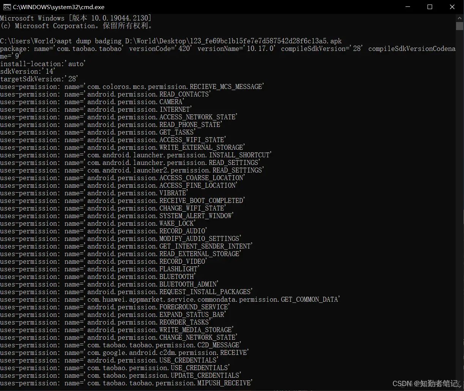The width and height of the screenshot is (464, 391).
Task: Click the REQUEST_INSTALL_PACKAGES permission line
Action: pyautogui.click(x=126, y=292)
